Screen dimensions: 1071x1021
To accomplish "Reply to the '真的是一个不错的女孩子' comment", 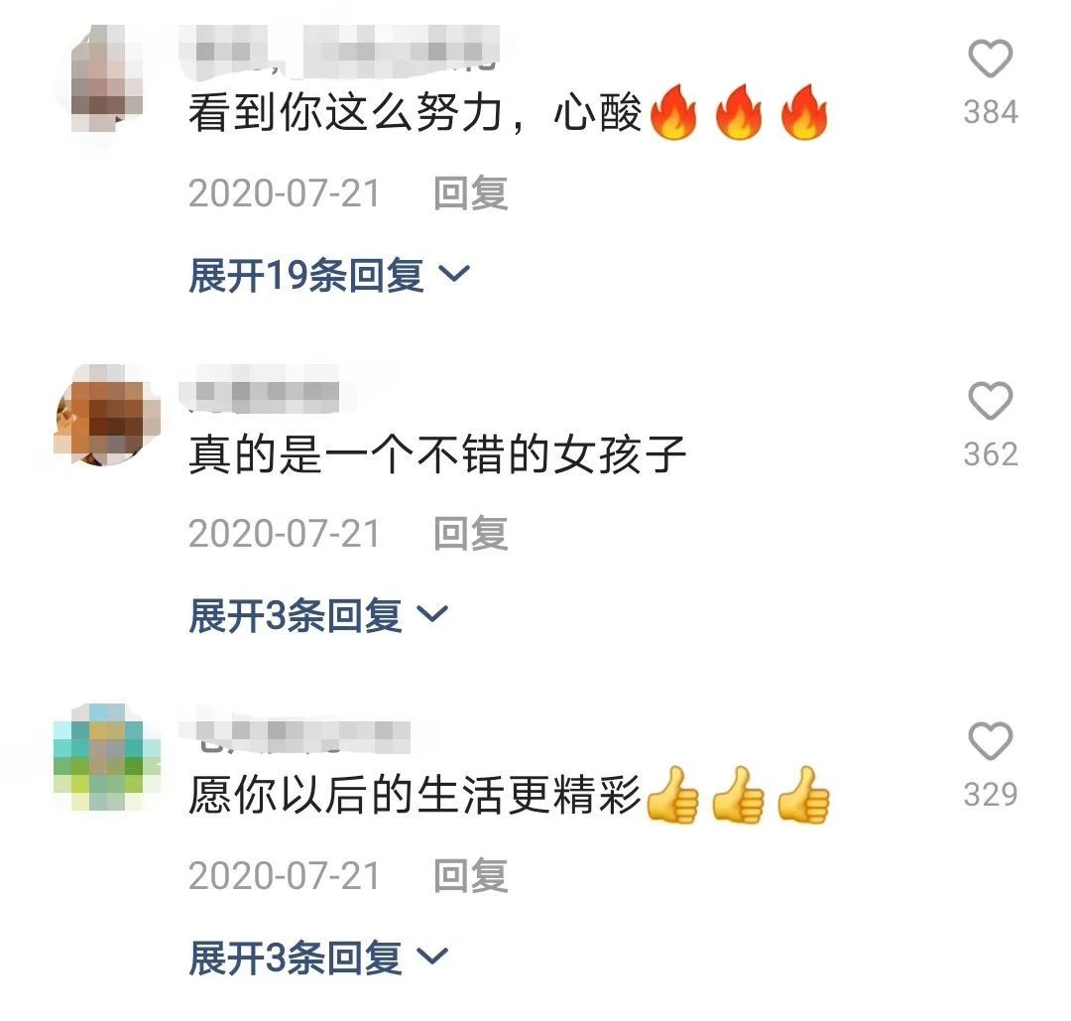I will click(x=471, y=534).
